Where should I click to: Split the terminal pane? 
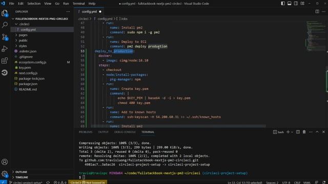tap(298, 132)
